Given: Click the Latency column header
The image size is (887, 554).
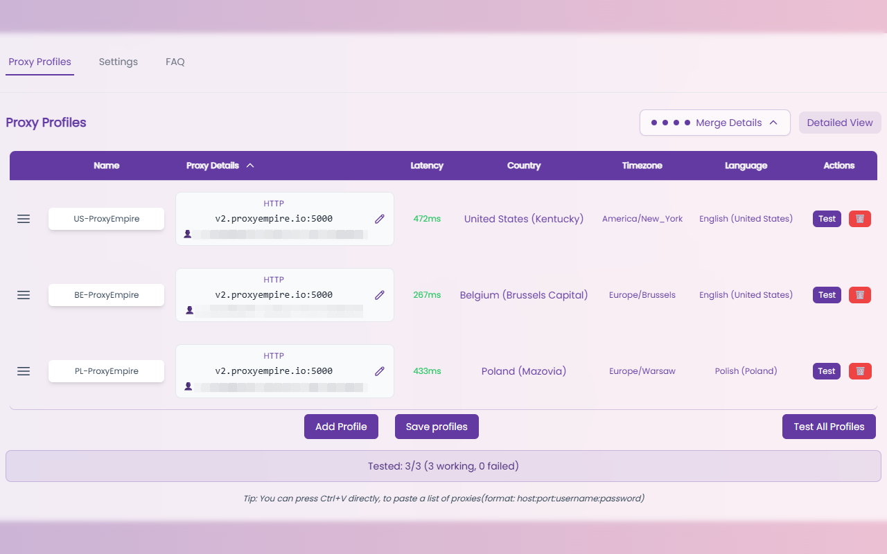Looking at the screenshot, I should tap(427, 166).
